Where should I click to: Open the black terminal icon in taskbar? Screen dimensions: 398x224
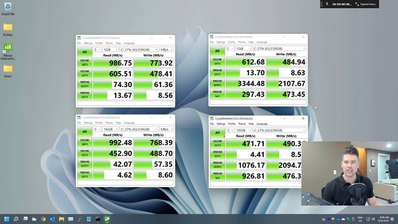click(98, 219)
